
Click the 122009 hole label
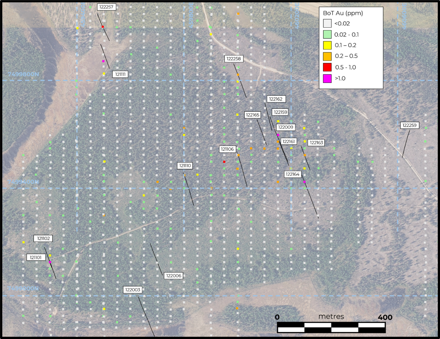tap(285, 127)
